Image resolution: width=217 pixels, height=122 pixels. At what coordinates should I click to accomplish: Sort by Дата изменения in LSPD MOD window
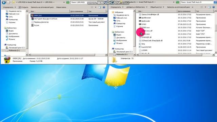[78, 11]
